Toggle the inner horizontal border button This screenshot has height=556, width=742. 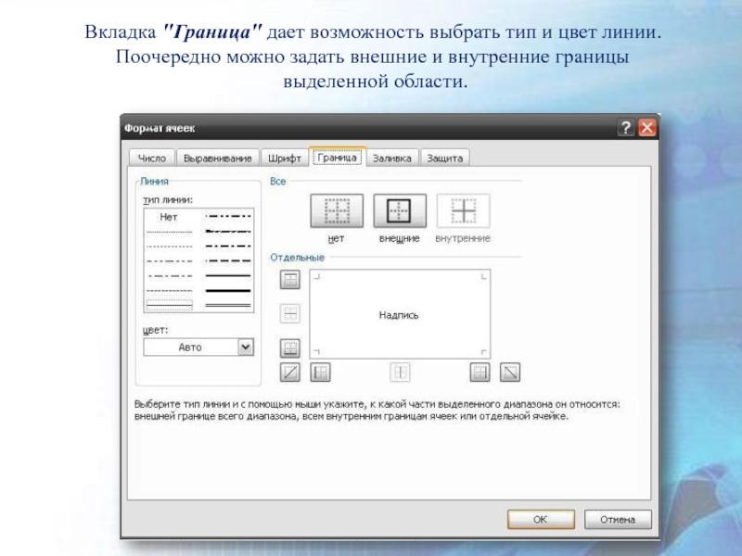(290, 313)
